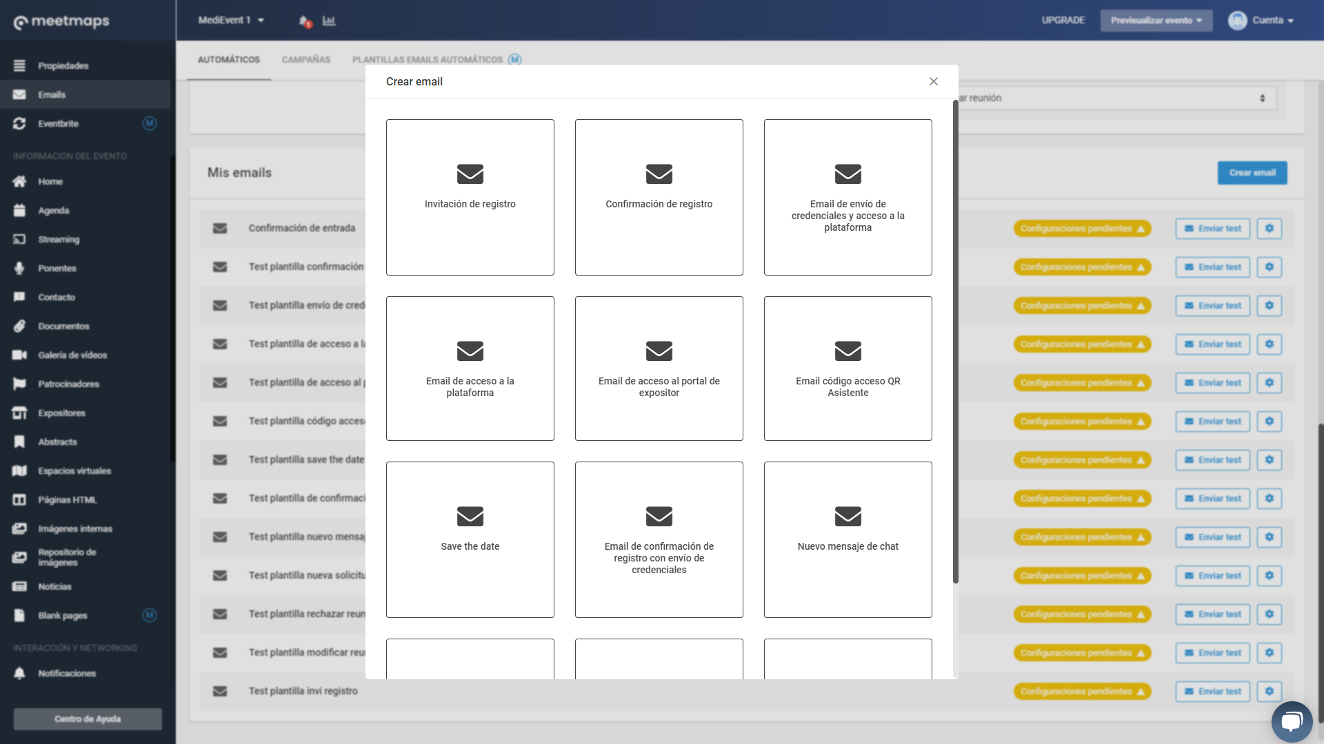This screenshot has height=744, width=1324.
Task: Choose the Nuevo mensaje de chat card
Action: (x=847, y=539)
